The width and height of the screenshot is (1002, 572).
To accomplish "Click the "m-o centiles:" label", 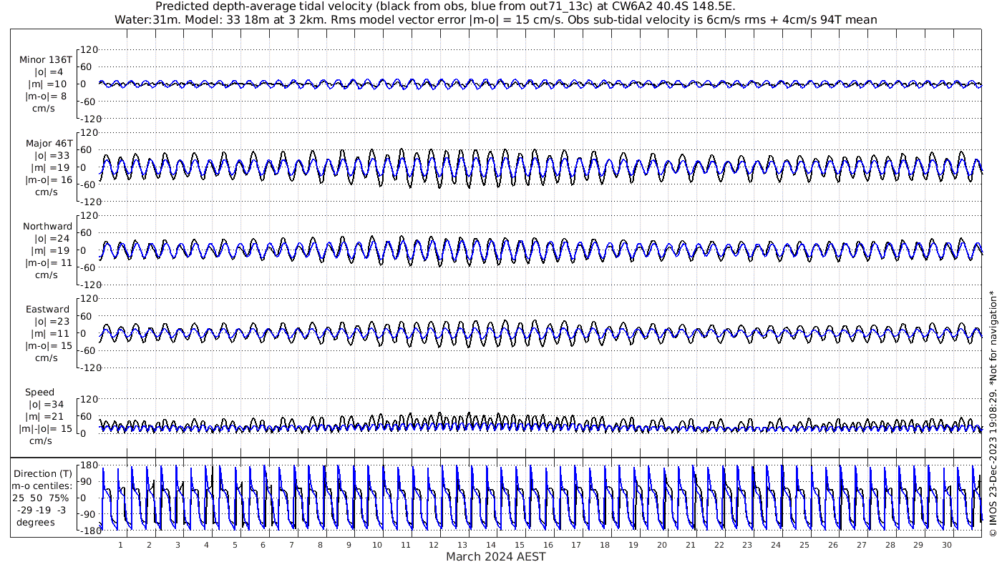I will 43,486.
